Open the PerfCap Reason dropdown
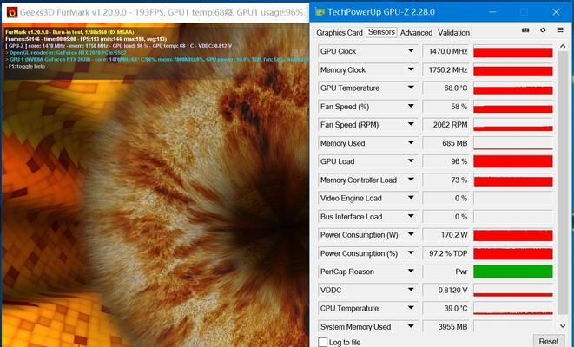 click(x=411, y=272)
